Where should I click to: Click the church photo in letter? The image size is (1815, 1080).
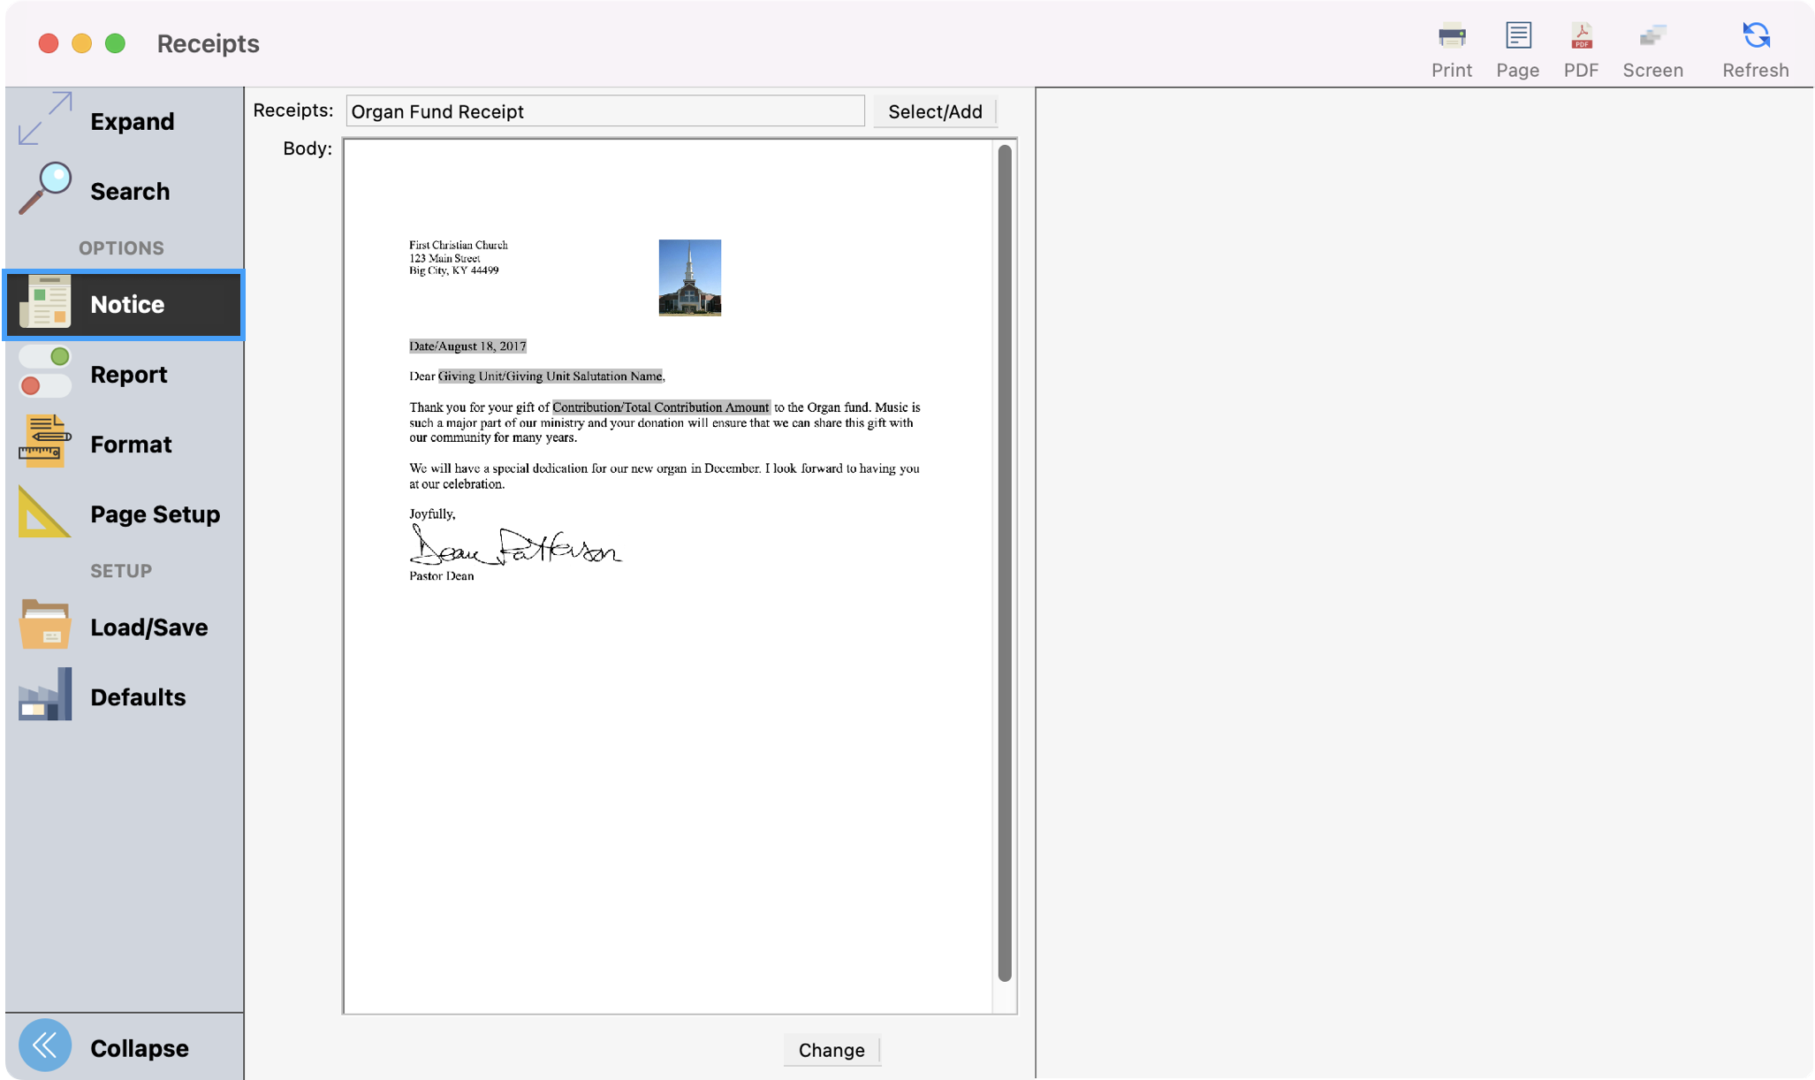(x=689, y=278)
